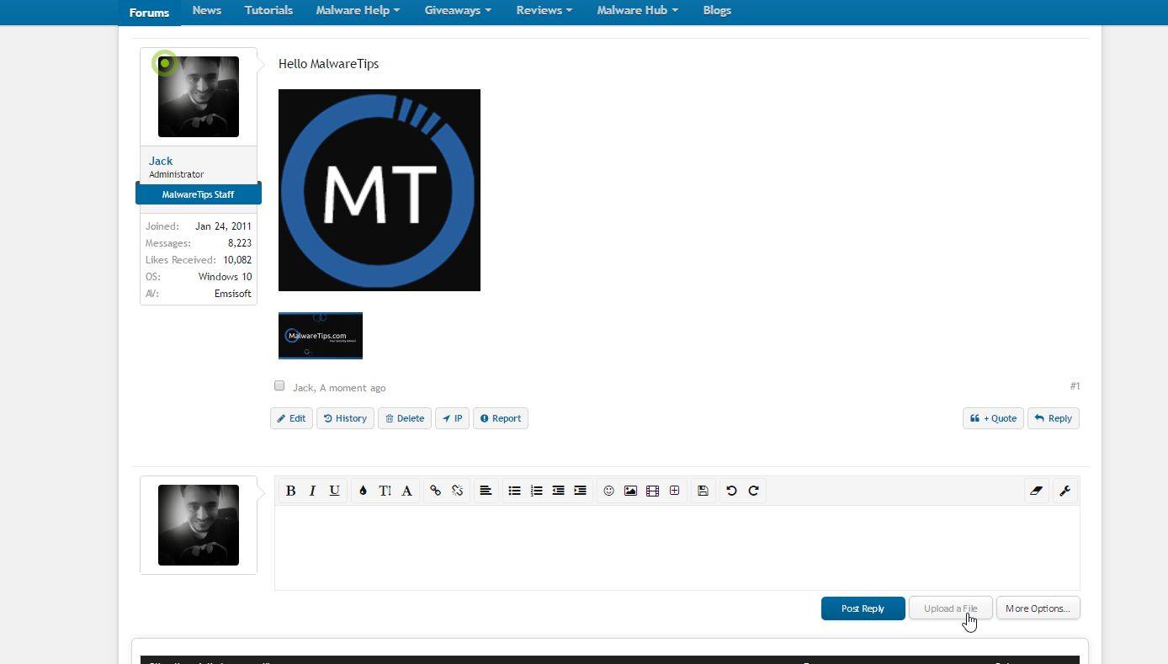Insert an image via the picture icon
Image resolution: width=1168 pixels, height=664 pixels.
coord(630,491)
